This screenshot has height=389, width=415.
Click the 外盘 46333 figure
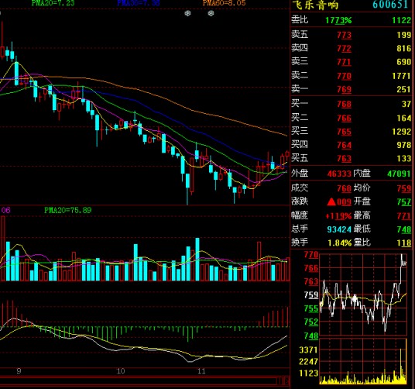(x=339, y=174)
